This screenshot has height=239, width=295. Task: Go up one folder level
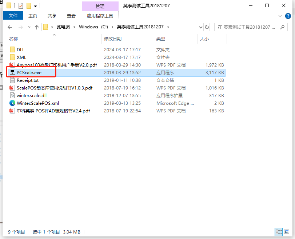point(37,27)
